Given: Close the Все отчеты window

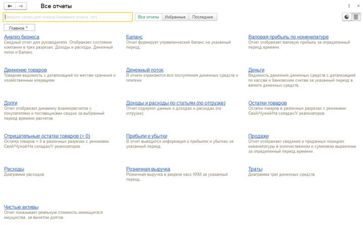Looking at the screenshot, I should (357, 6).
